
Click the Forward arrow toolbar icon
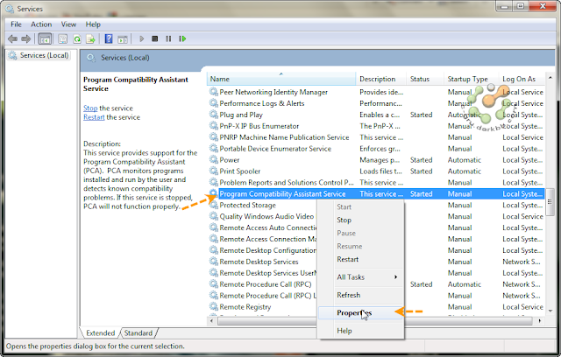tap(25, 38)
